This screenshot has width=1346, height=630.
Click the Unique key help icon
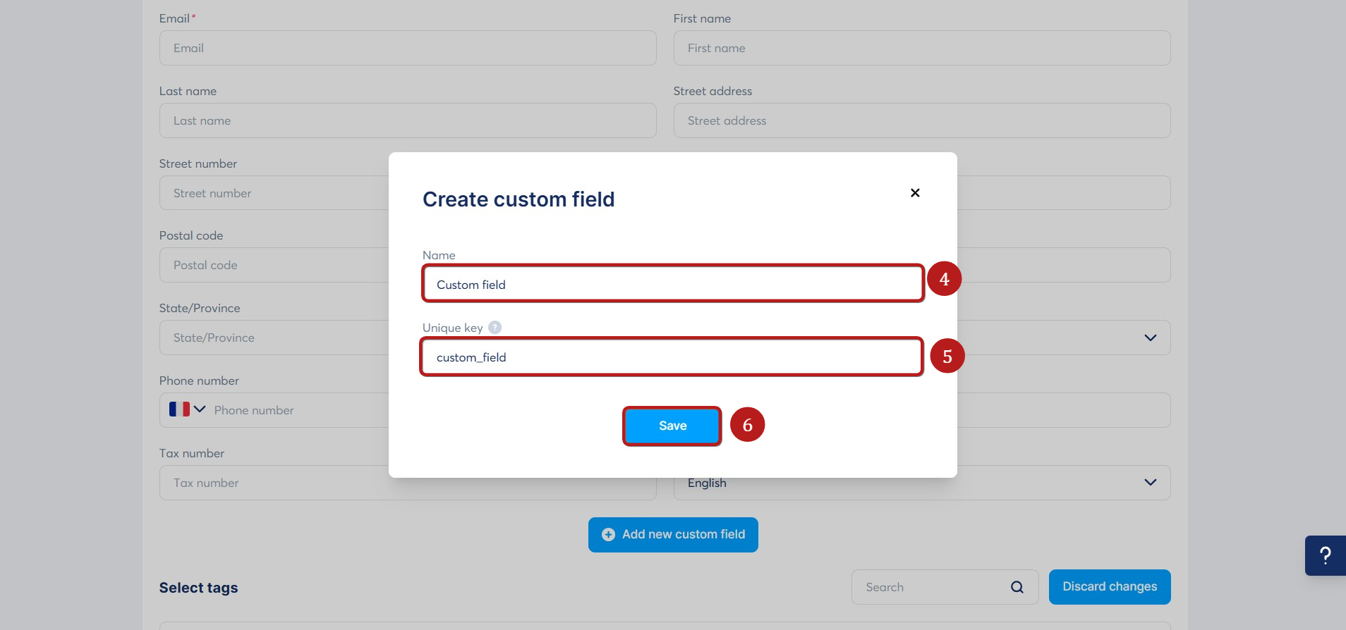pyautogui.click(x=495, y=328)
